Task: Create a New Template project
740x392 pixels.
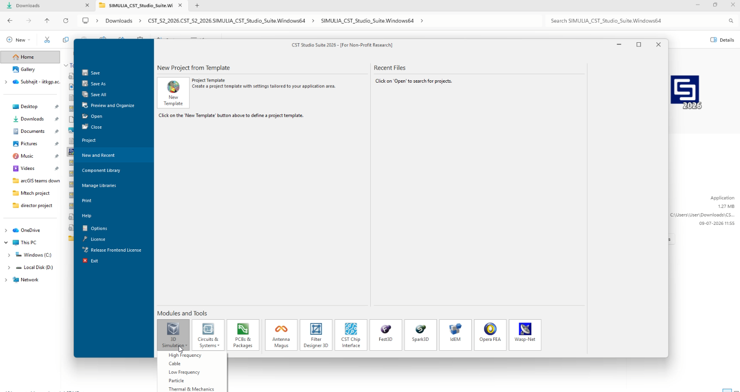Action: pos(173,92)
